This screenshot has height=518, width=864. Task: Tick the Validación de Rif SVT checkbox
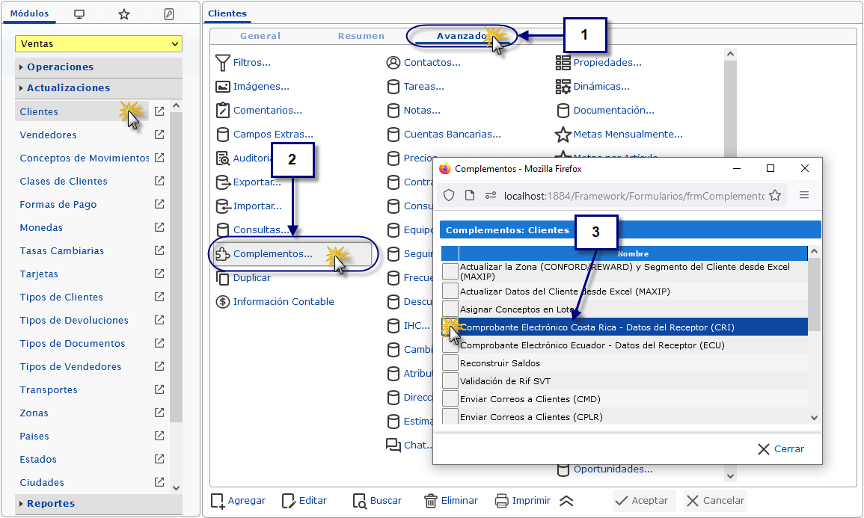coord(450,381)
